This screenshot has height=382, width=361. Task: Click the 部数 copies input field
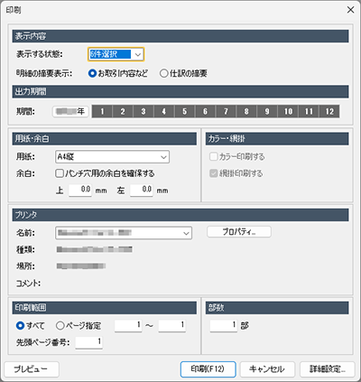pyautogui.click(x=224, y=325)
